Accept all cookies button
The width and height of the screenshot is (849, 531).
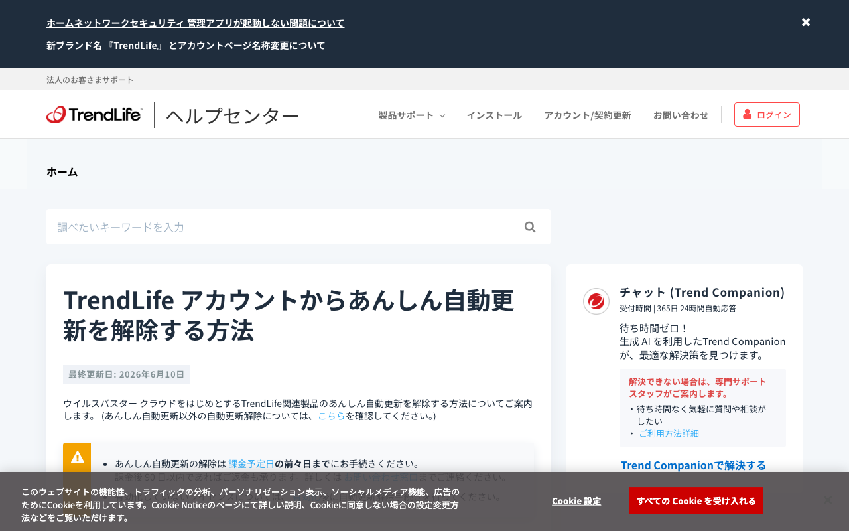tap(696, 500)
